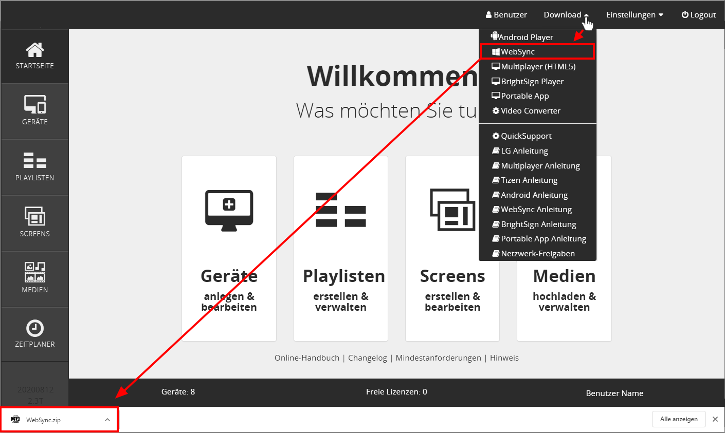Image resolution: width=725 pixels, height=433 pixels.
Task: Choose Android Player in the menu
Action: tap(525, 37)
